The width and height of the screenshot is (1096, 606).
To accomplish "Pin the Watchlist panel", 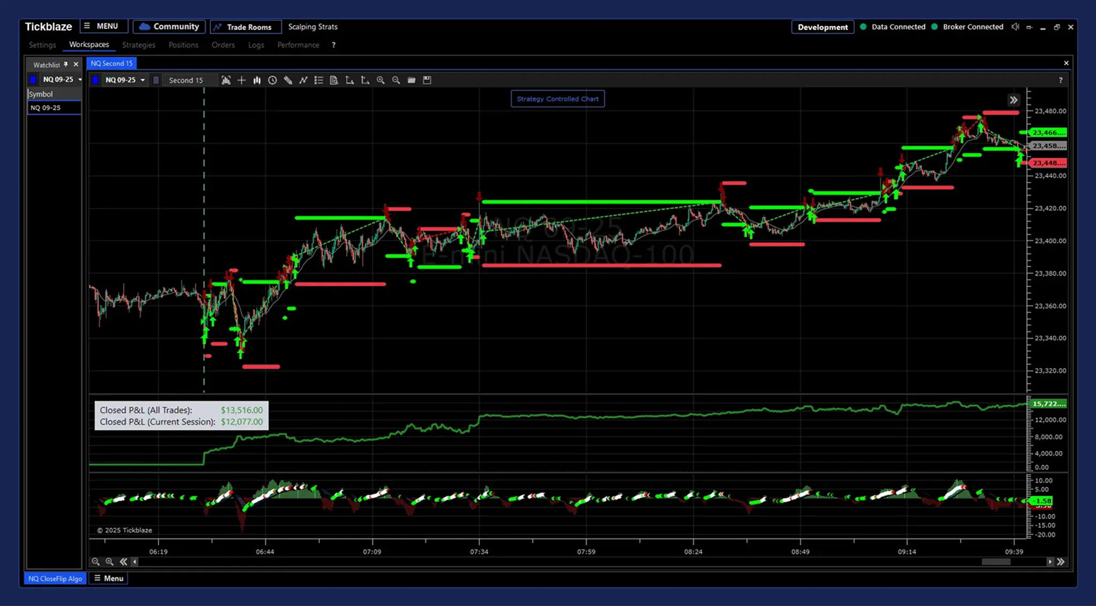I will pos(66,64).
